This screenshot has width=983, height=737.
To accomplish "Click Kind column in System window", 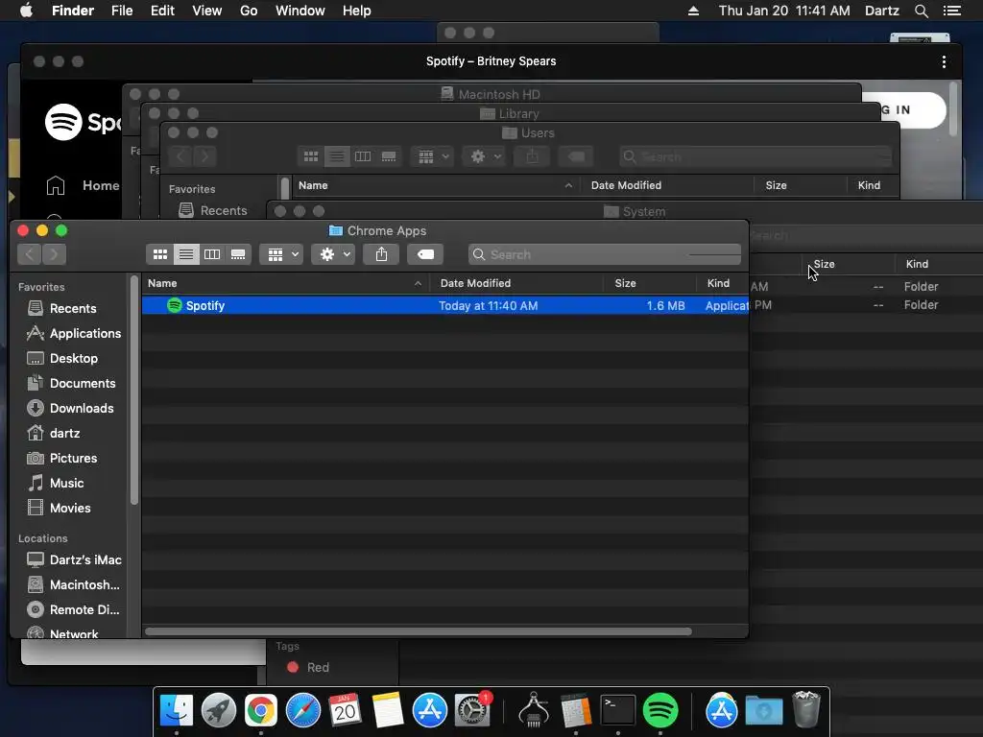I will 917,264.
